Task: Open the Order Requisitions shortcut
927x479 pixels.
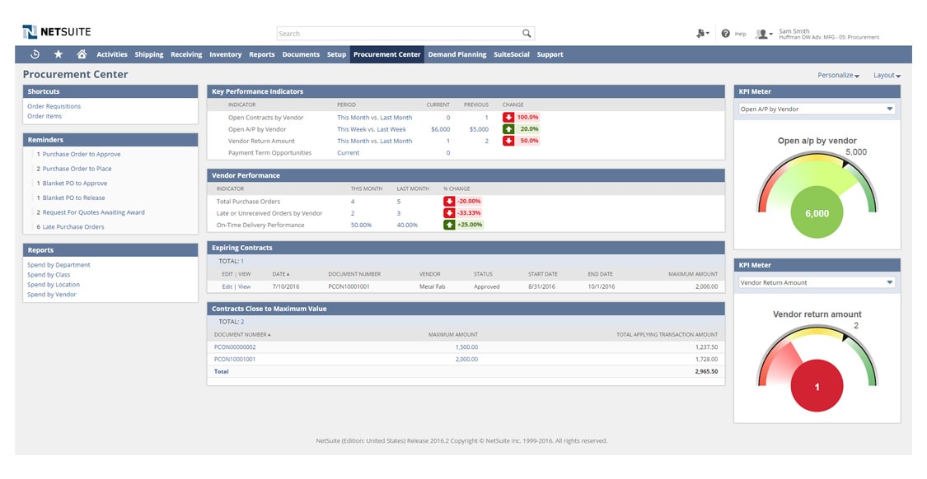Action: [x=54, y=106]
